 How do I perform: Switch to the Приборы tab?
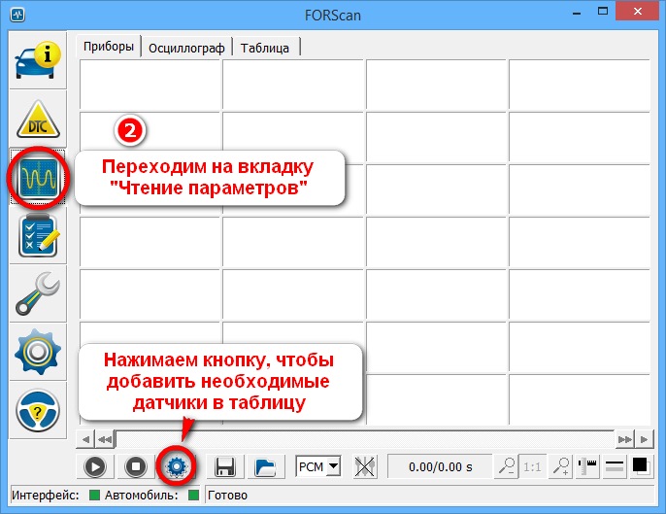(109, 46)
